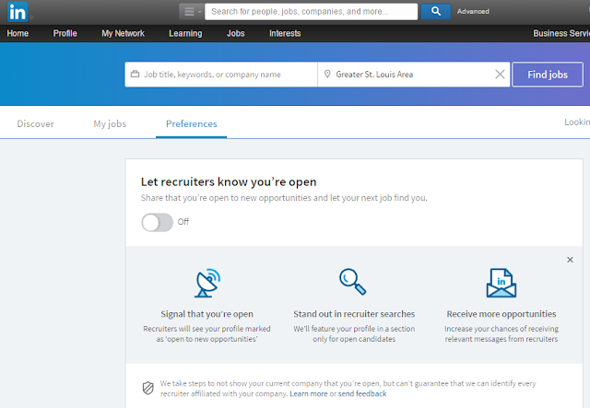Viewport: 590px width, 408px height.
Task: Click the satellite dish signal icon
Action: click(207, 283)
